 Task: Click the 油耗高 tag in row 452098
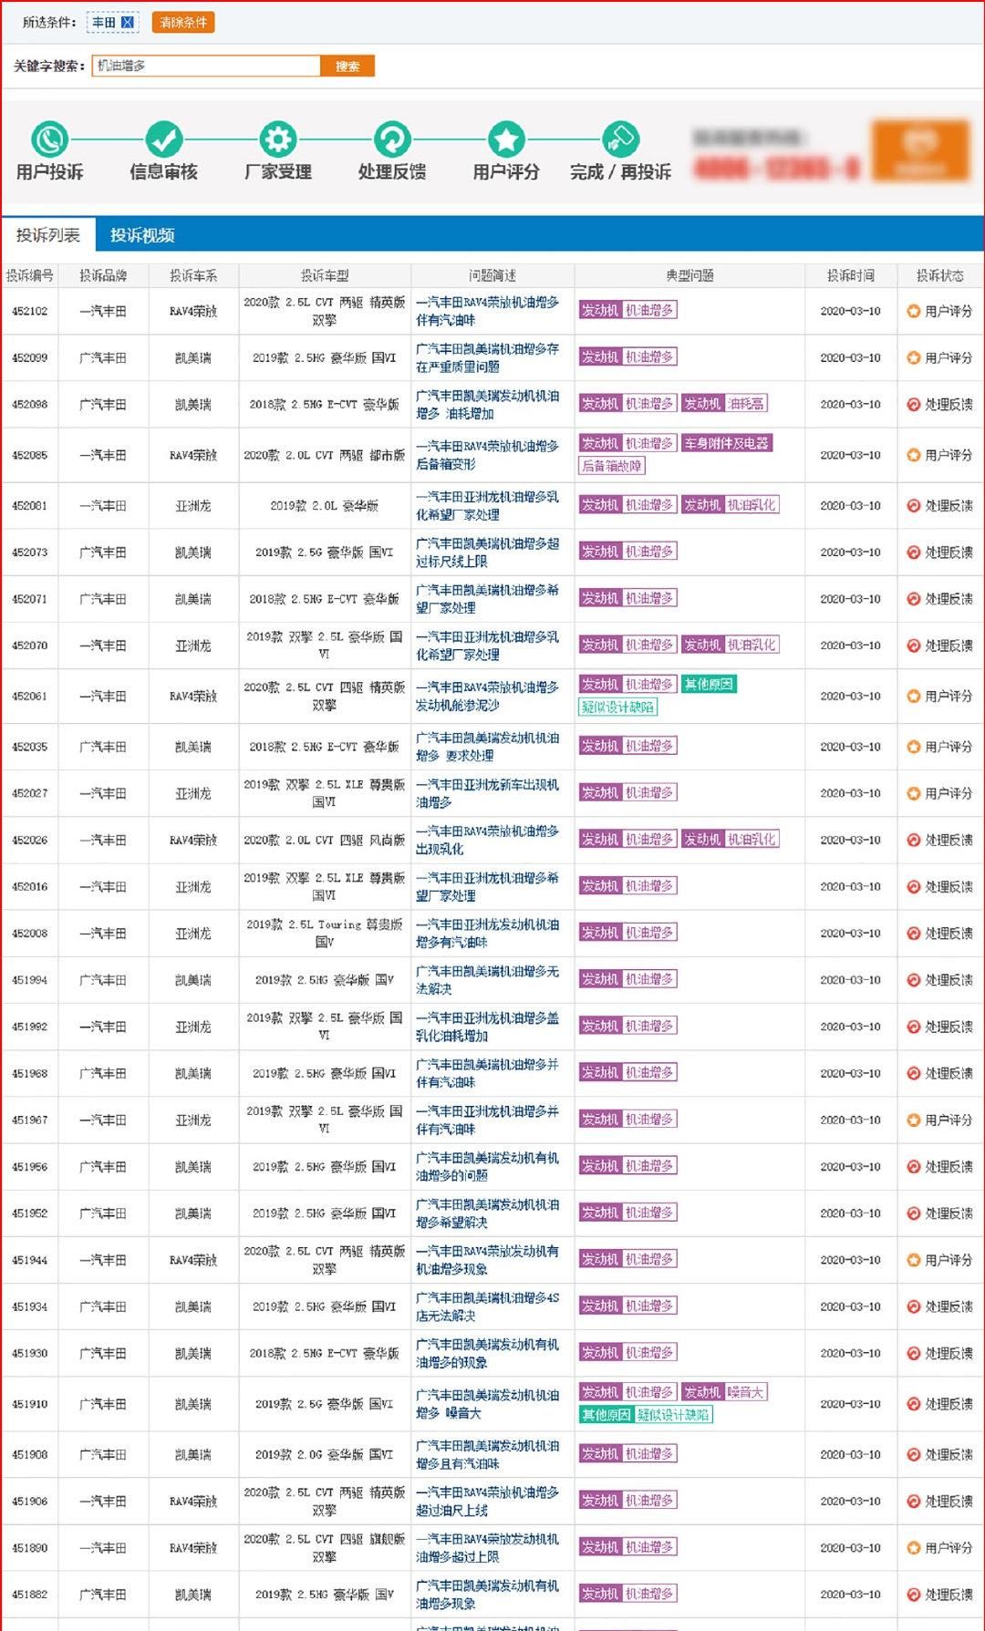(747, 403)
